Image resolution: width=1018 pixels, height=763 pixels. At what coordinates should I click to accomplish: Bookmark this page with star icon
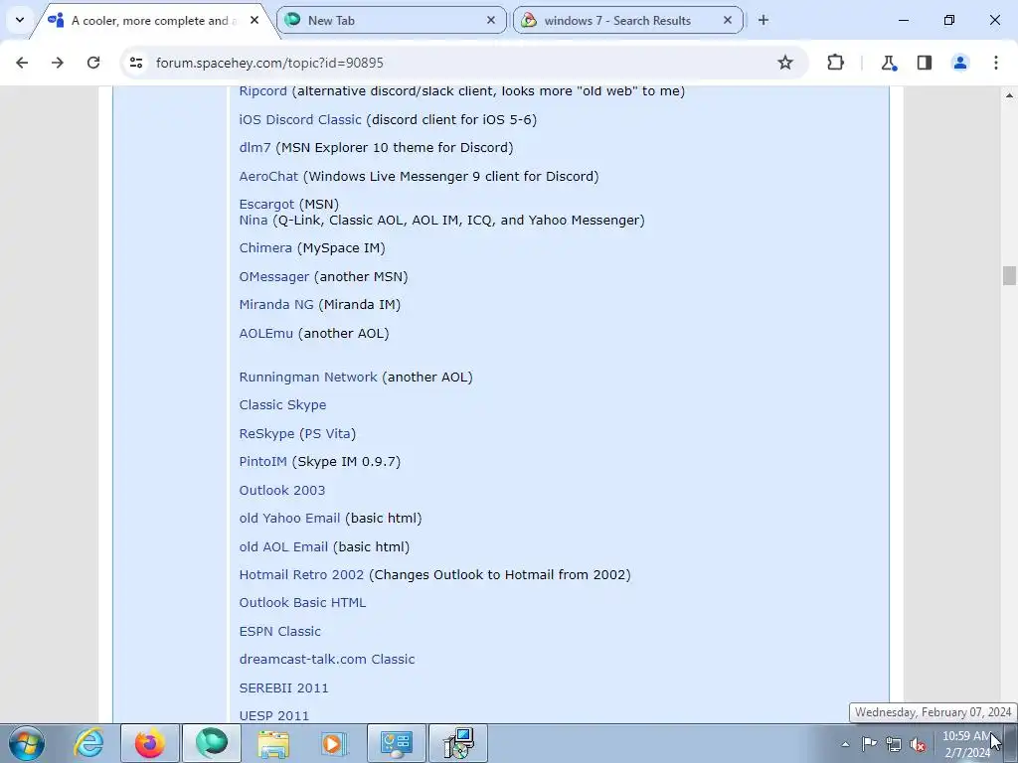click(x=785, y=63)
